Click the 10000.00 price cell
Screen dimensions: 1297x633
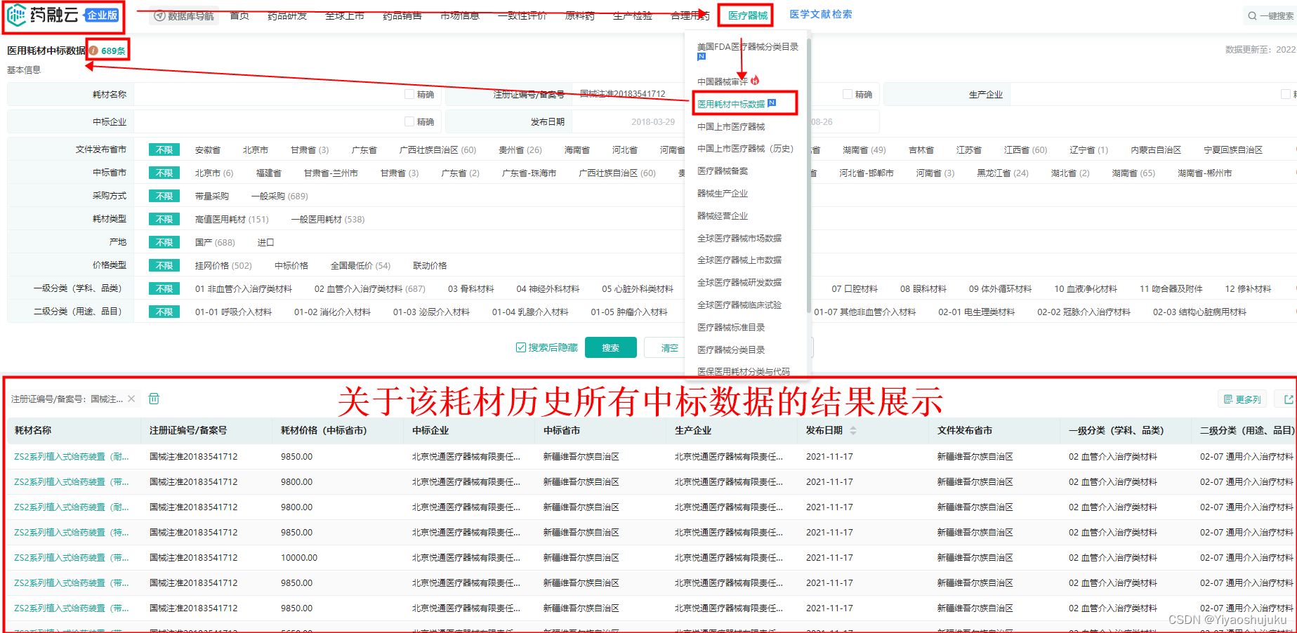click(299, 557)
